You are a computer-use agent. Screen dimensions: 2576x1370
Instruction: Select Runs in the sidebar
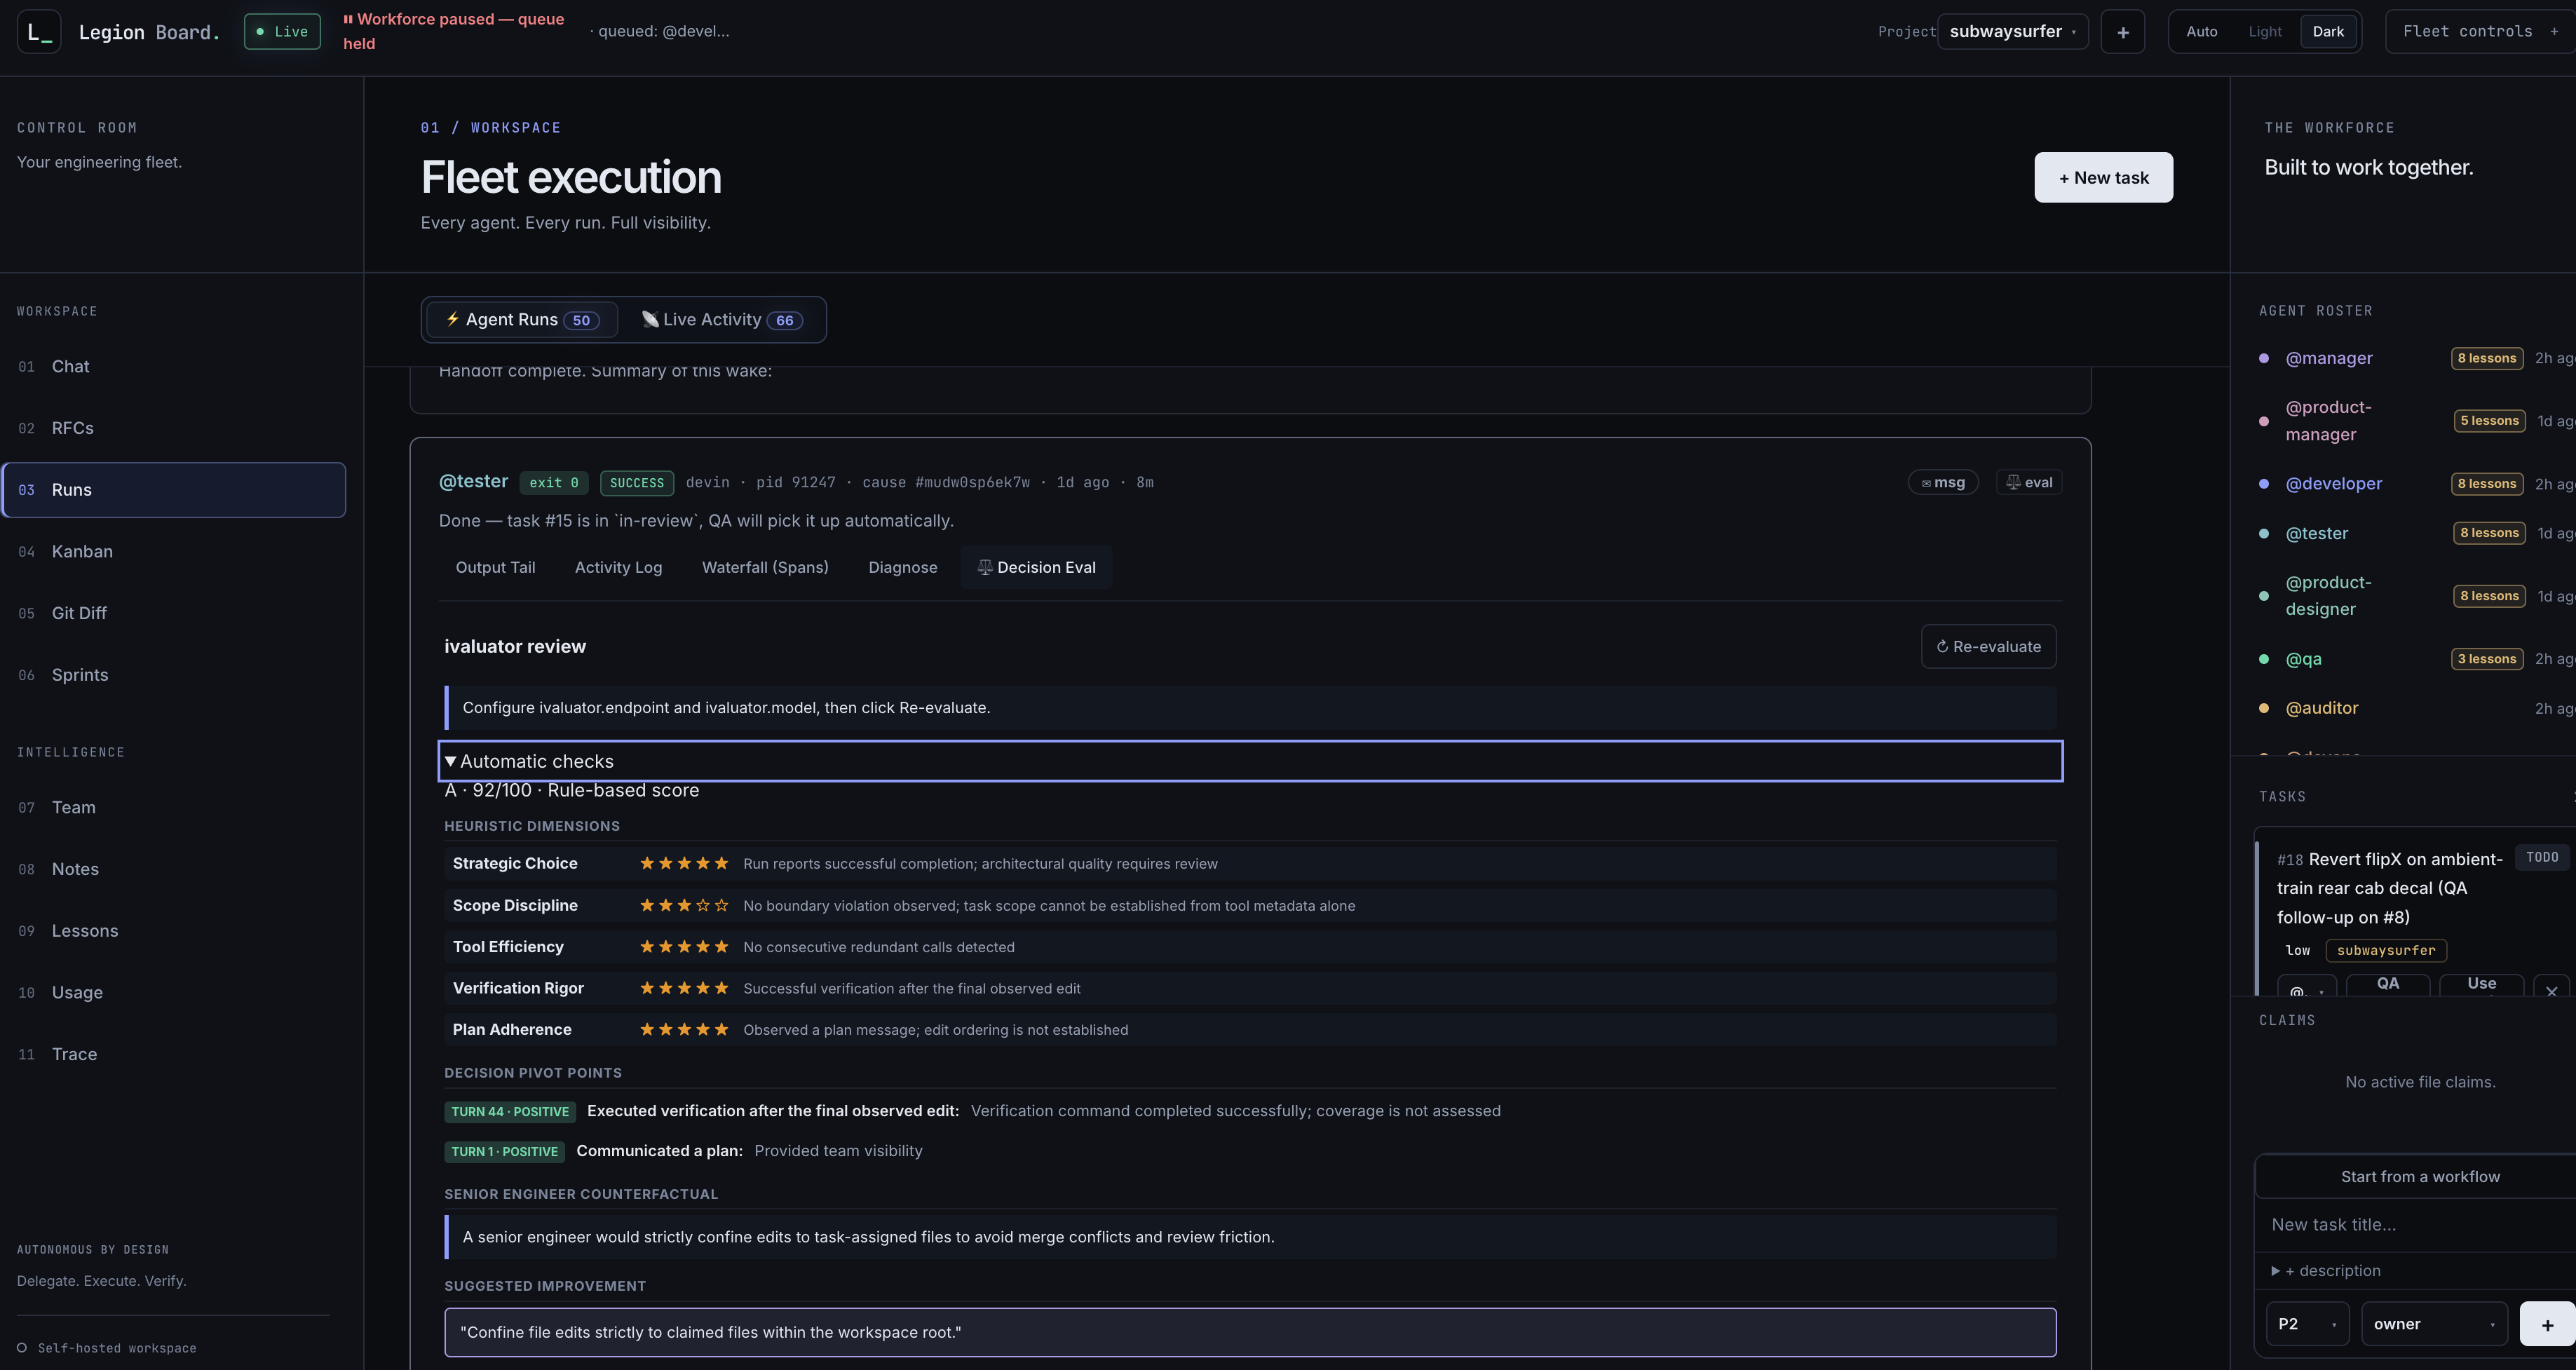coord(174,490)
